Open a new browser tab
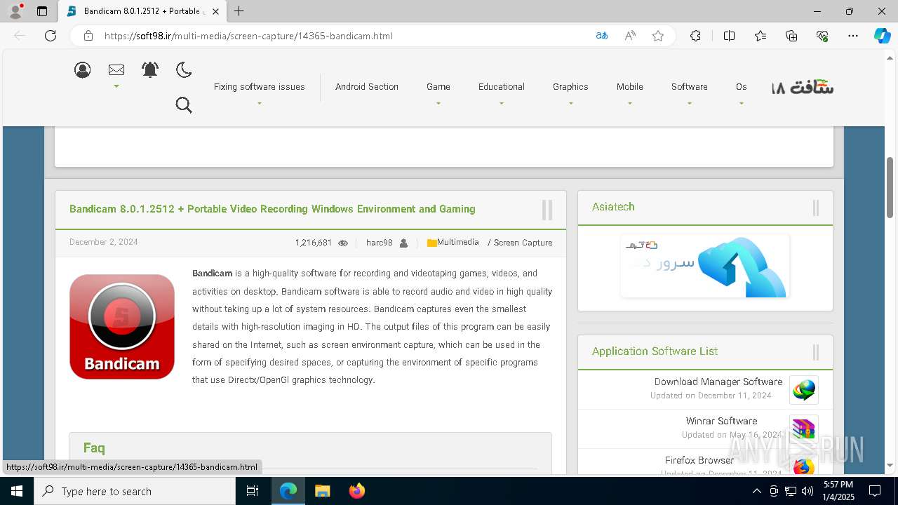This screenshot has height=505, width=898. point(239,11)
